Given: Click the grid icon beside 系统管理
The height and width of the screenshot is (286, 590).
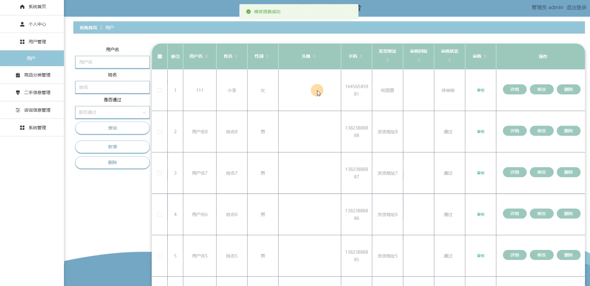Looking at the screenshot, I should point(22,128).
